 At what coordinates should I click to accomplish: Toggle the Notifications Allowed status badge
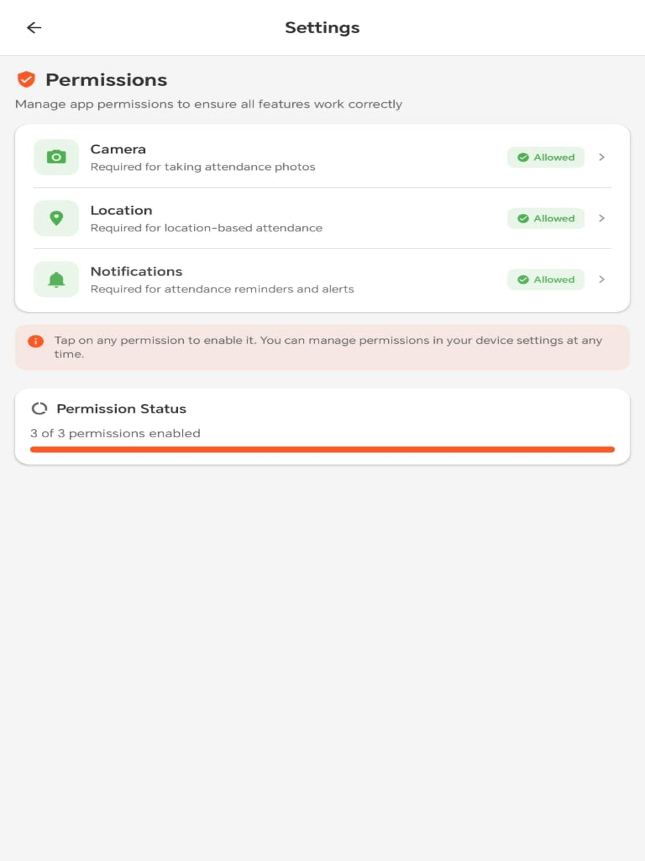[546, 280]
